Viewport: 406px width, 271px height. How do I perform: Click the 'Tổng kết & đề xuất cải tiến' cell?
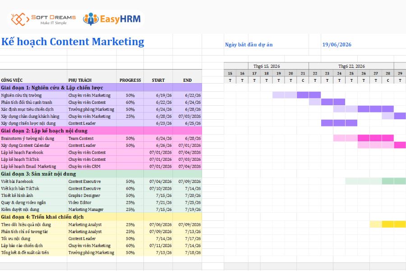tap(33, 252)
